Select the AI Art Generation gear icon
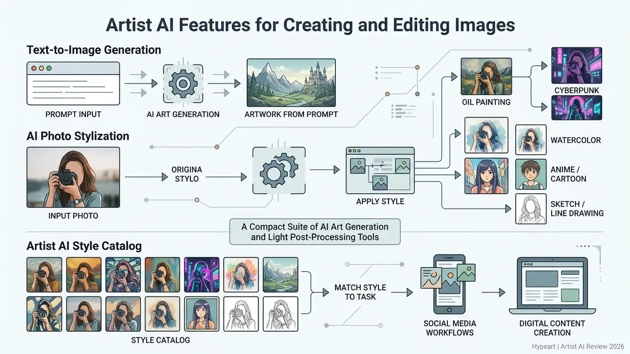This screenshot has width=630, height=354. click(x=183, y=83)
